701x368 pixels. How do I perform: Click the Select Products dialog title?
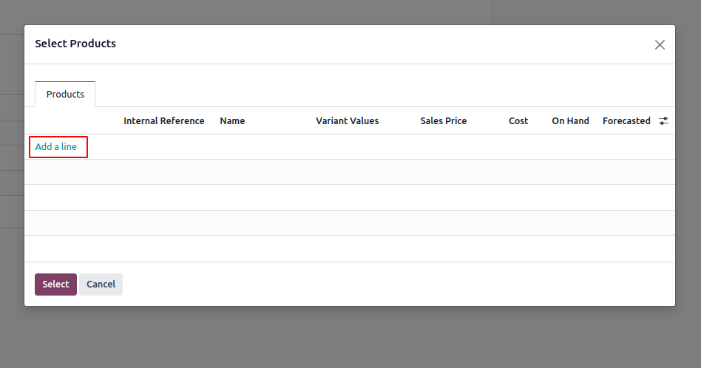coord(75,44)
